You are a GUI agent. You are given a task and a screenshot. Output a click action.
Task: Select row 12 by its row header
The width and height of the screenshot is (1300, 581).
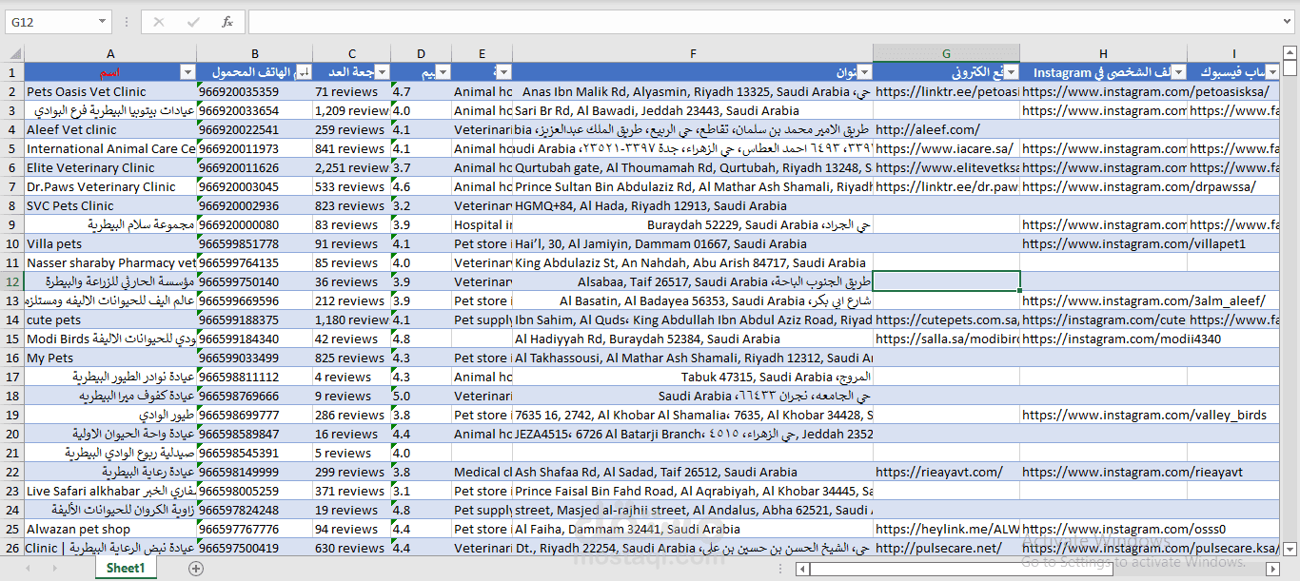tap(11, 281)
